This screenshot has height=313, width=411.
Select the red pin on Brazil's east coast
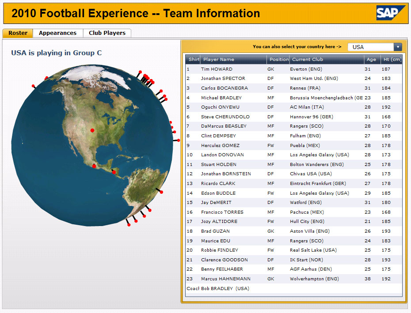coord(161,192)
